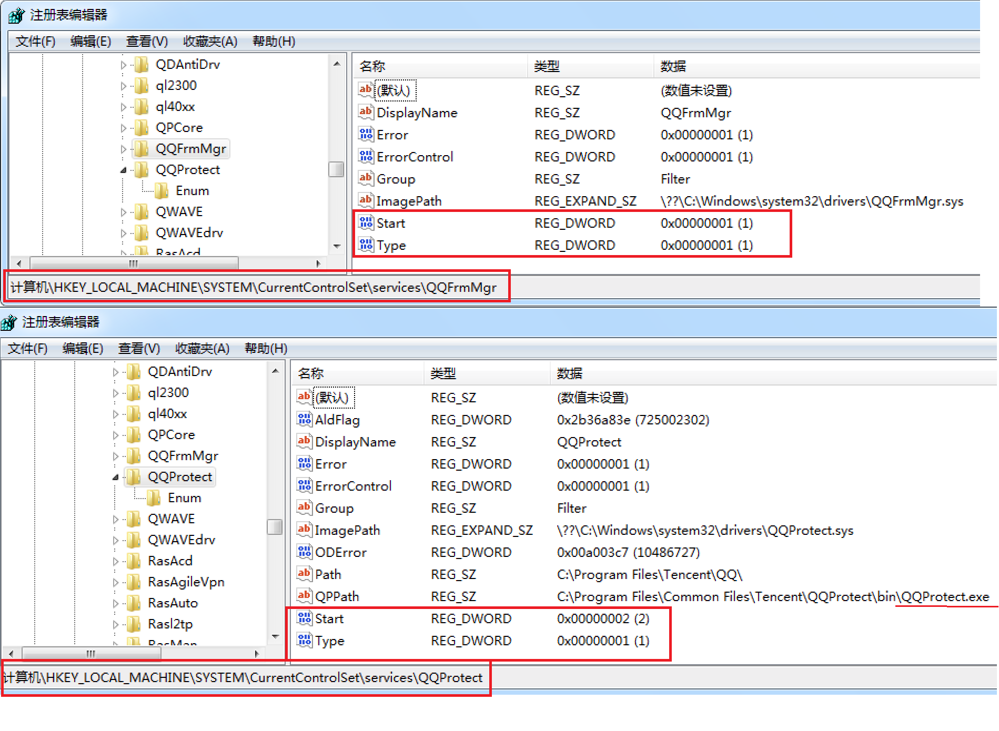Click bottom window status bar registry path
This screenshot has width=999, height=731.
click(243, 677)
